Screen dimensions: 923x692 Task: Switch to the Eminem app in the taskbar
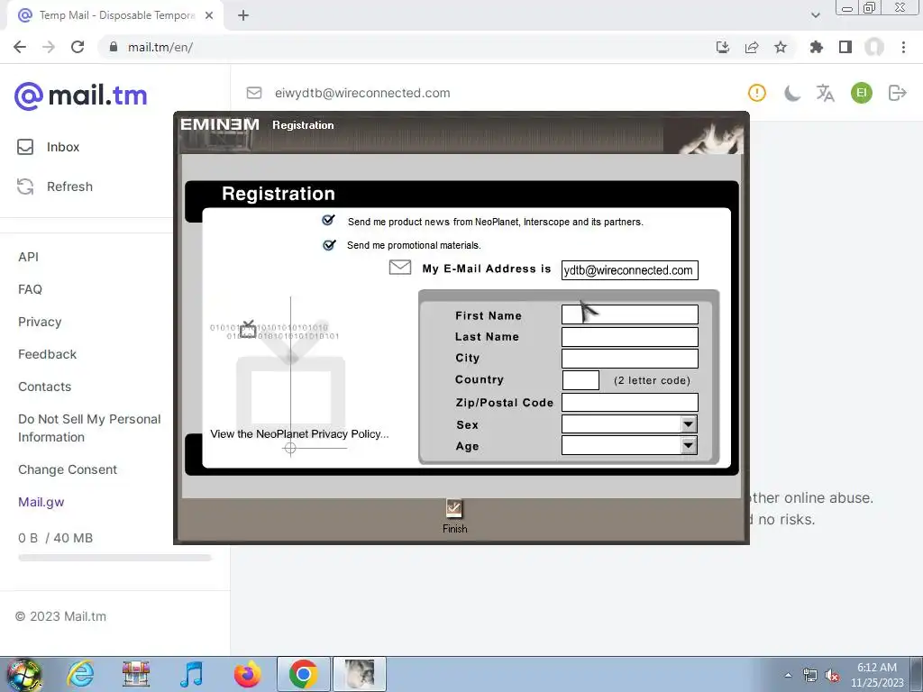tap(360, 674)
